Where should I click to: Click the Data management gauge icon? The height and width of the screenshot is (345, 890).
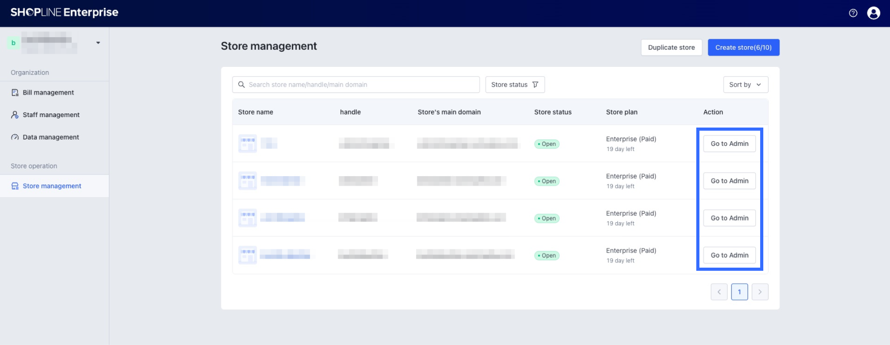(x=15, y=137)
